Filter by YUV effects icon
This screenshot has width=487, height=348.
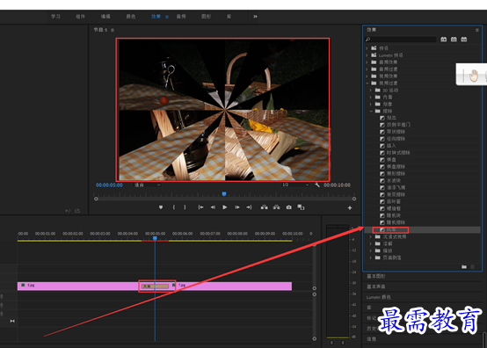click(x=464, y=40)
